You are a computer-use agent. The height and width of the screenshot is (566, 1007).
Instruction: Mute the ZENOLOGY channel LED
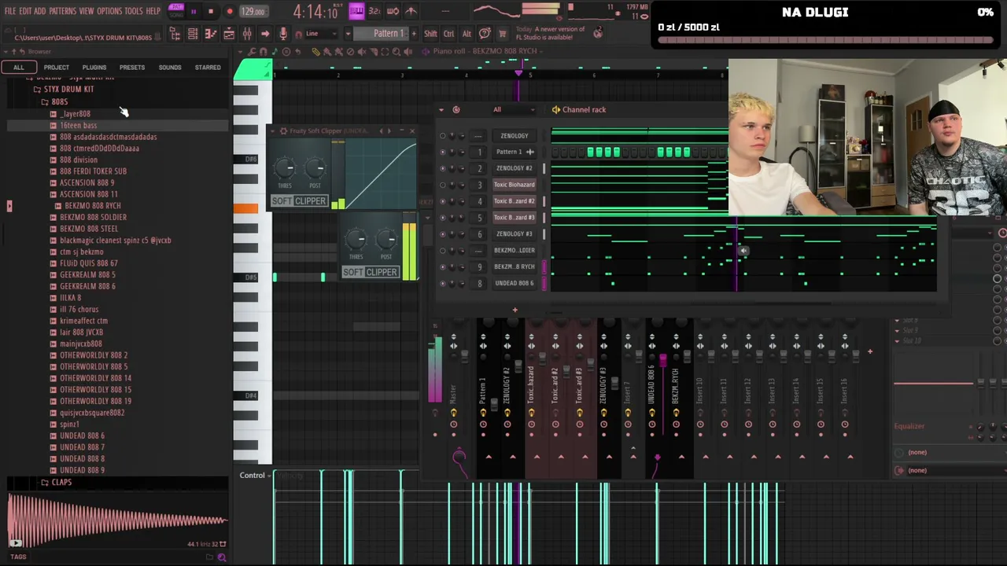[442, 136]
